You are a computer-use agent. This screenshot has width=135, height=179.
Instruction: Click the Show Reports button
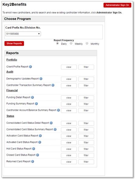14,43
